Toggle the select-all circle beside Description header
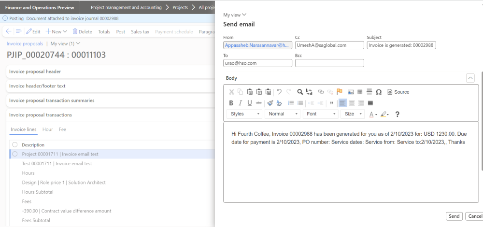The image size is (483, 227). coord(14,144)
